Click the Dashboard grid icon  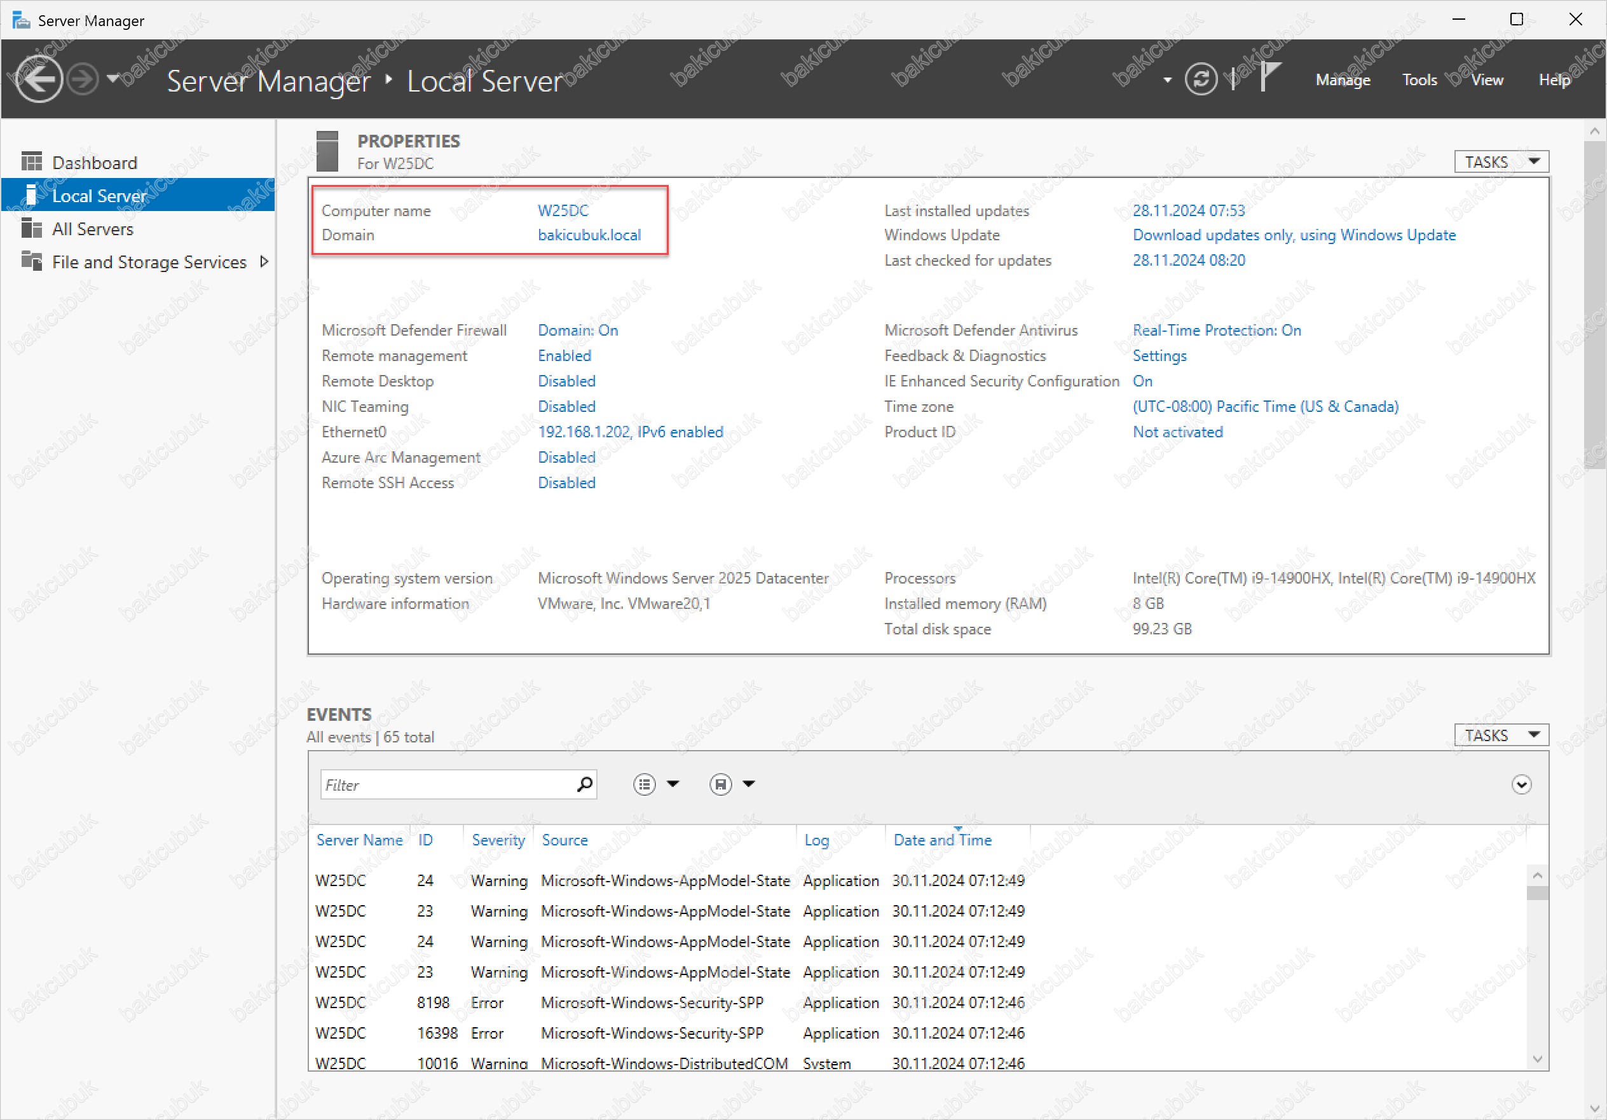(x=32, y=161)
